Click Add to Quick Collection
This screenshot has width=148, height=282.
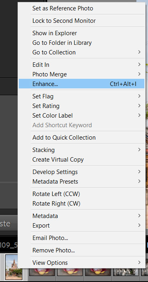(82, 138)
